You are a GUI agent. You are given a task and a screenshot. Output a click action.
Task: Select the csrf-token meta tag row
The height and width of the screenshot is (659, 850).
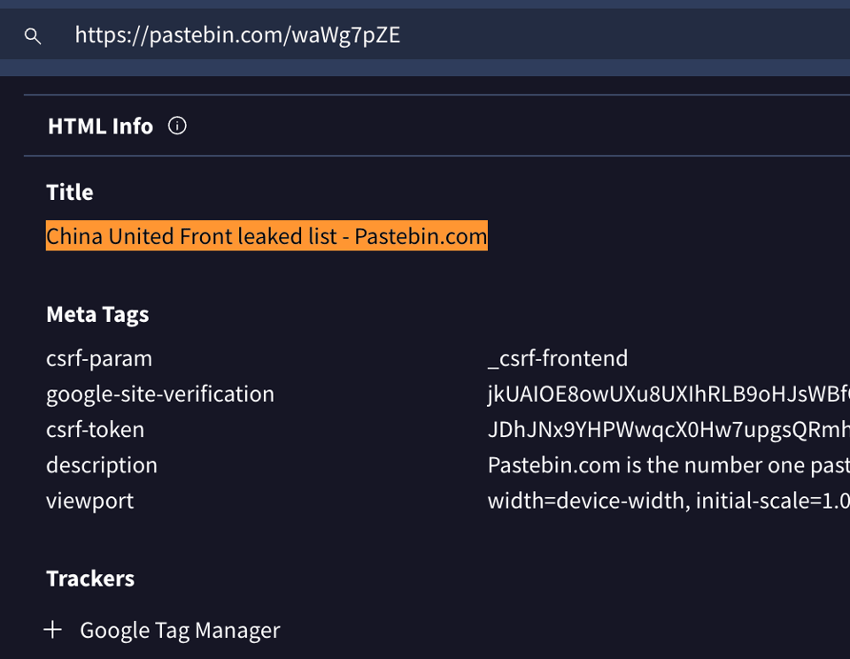[95, 430]
